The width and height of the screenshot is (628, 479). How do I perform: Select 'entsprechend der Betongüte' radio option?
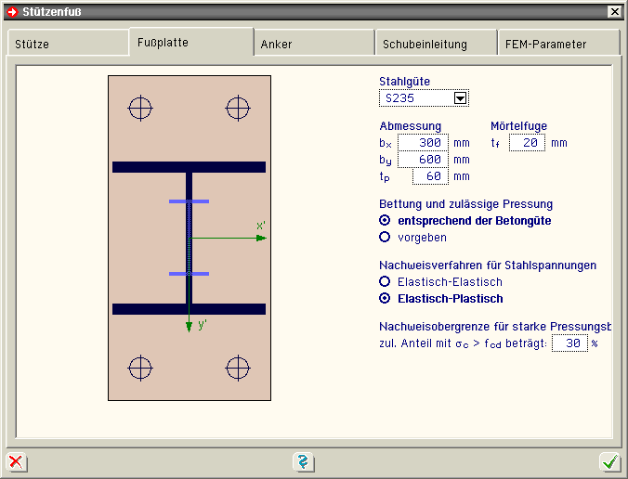[385, 221]
